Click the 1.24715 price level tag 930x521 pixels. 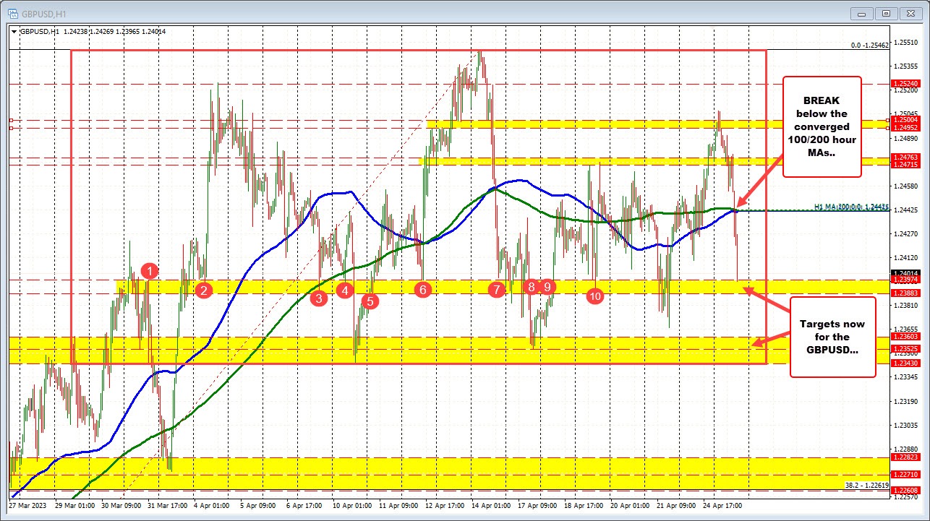coord(907,165)
